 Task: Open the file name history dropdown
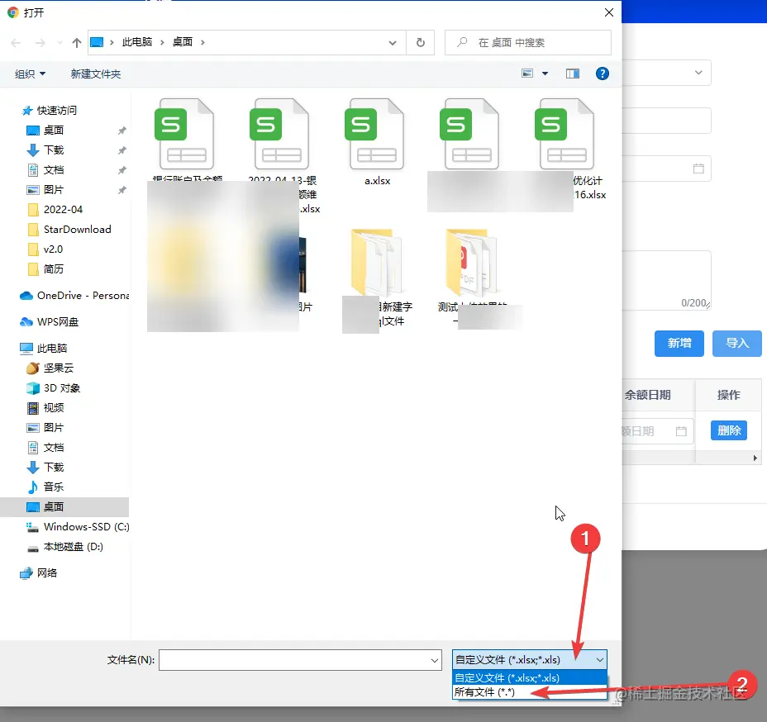(434, 660)
